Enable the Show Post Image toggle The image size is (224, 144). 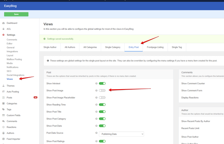[102, 91]
